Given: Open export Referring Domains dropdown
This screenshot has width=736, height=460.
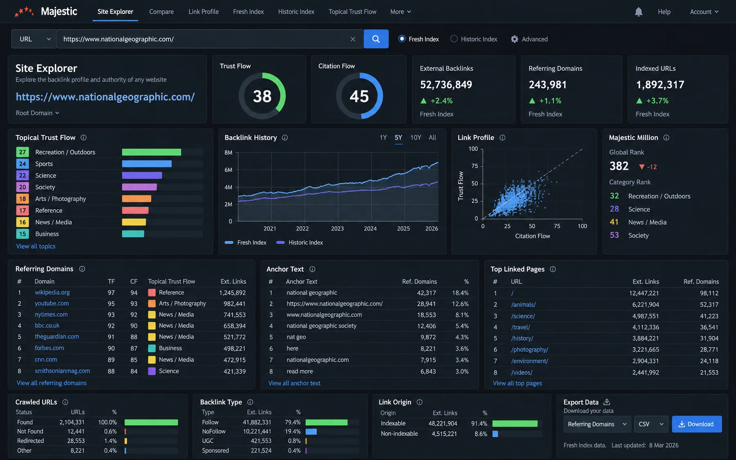Looking at the screenshot, I should (x=597, y=424).
